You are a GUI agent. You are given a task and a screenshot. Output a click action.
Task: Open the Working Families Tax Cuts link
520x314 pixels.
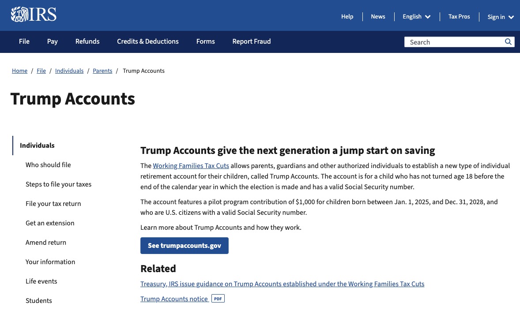[191, 166]
